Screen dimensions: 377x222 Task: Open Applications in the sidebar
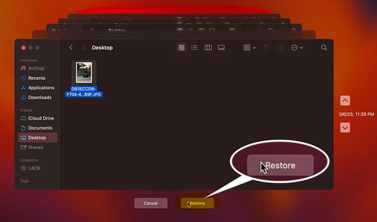coord(38,87)
